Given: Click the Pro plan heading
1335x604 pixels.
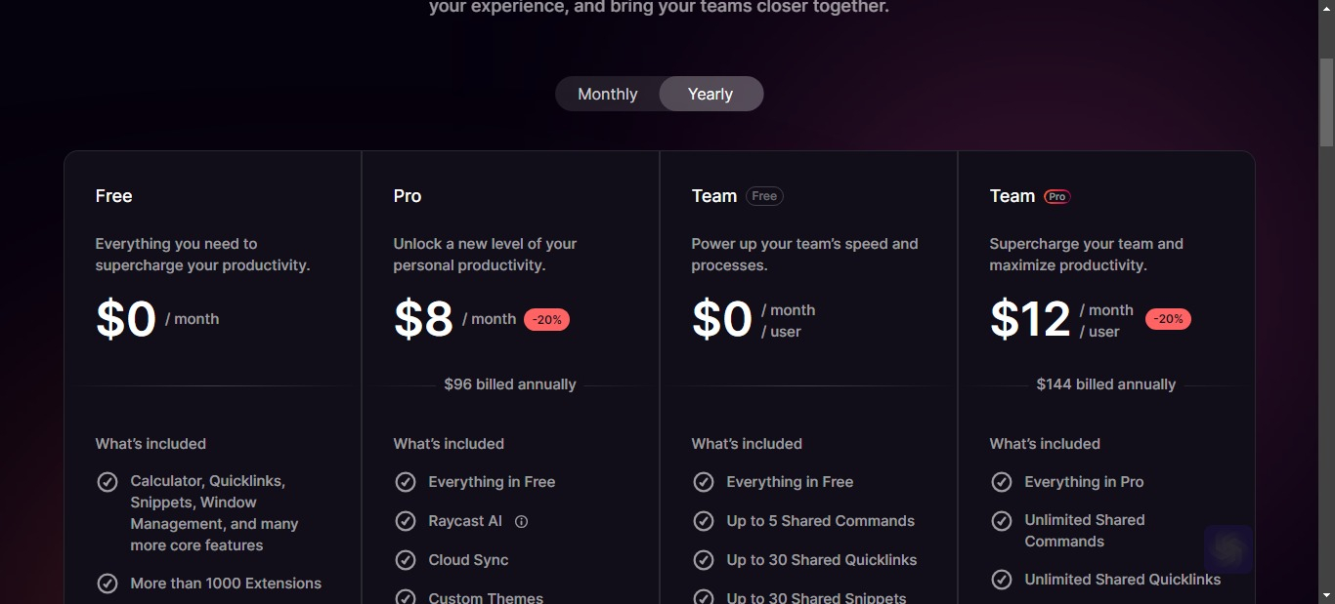Looking at the screenshot, I should pos(408,196).
